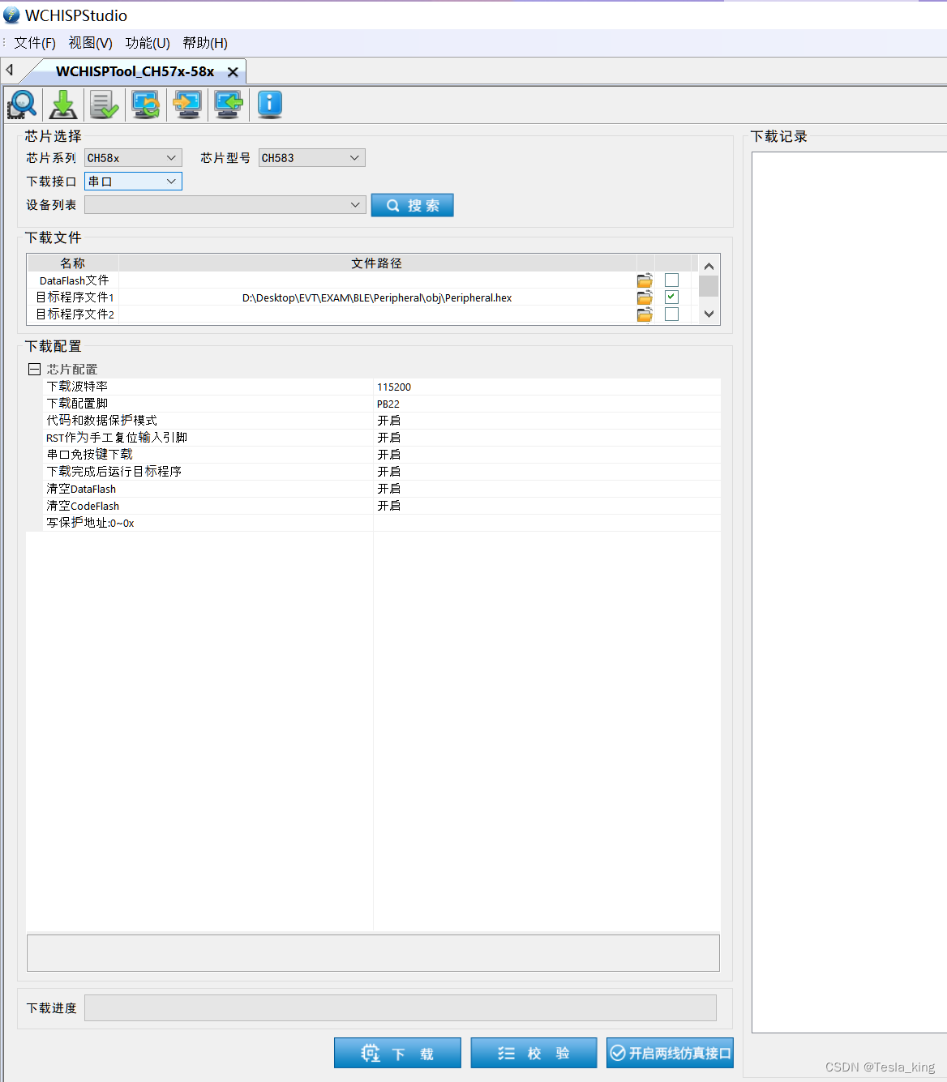Click the 下载进度 progress bar

point(401,1007)
